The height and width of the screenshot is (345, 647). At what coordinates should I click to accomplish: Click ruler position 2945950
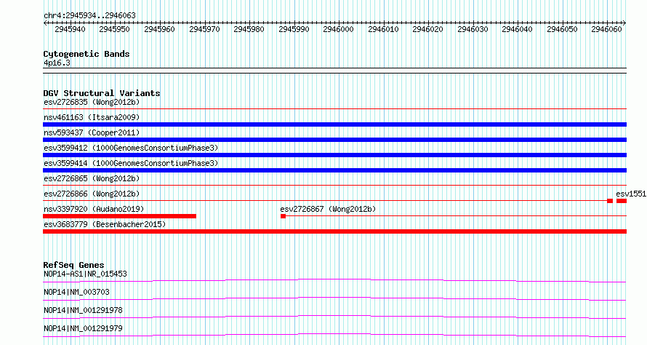tap(114, 29)
